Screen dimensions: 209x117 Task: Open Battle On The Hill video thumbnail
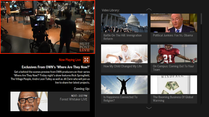click(x=124, y=23)
